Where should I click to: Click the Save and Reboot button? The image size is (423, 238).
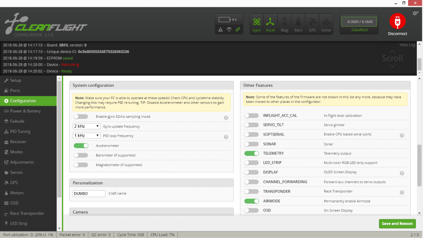click(397, 224)
